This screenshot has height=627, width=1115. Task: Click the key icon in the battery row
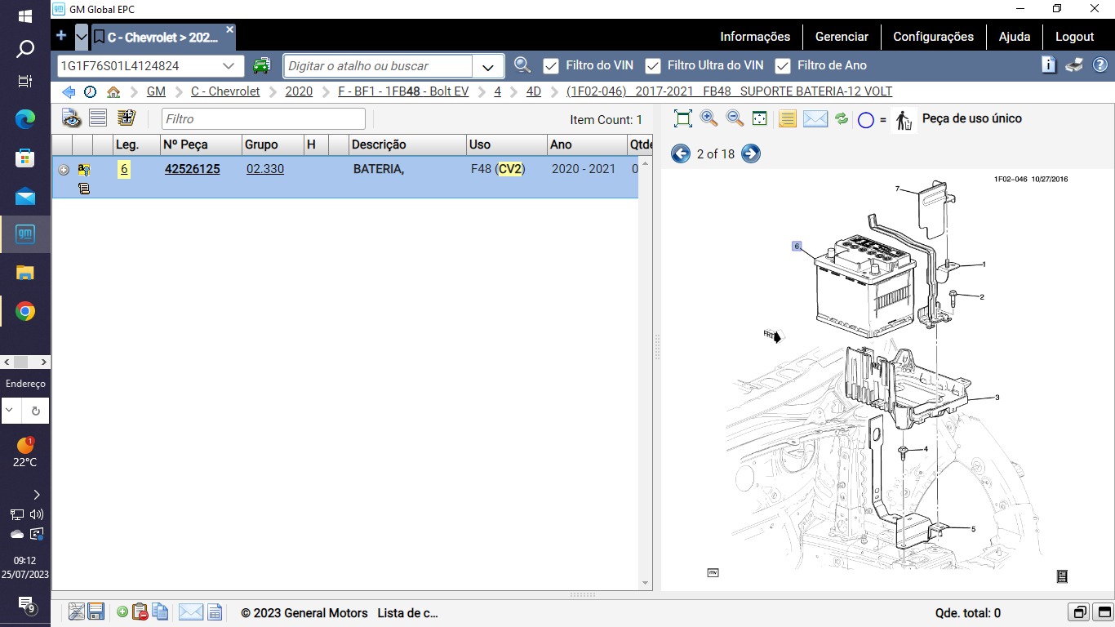[x=83, y=170]
